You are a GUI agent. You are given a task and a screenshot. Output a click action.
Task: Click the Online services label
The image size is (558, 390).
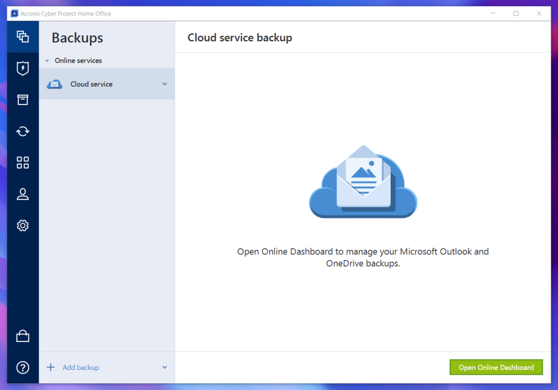click(78, 60)
